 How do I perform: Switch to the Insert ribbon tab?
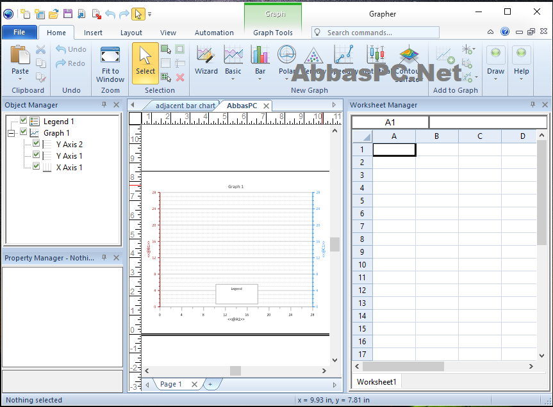click(93, 33)
